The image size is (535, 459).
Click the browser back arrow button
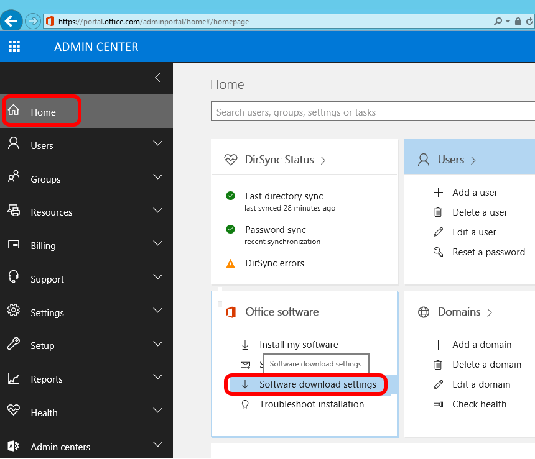coord(11,20)
